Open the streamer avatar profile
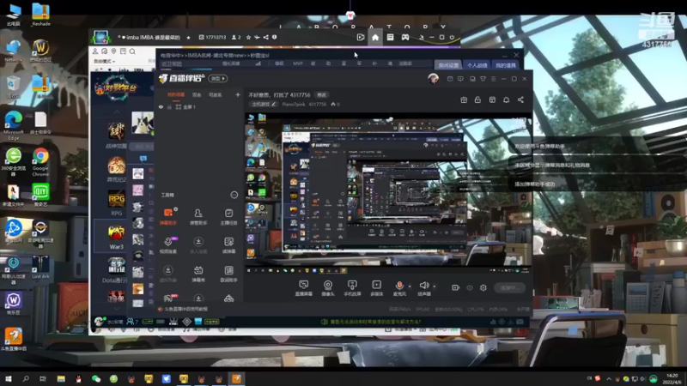The height and width of the screenshot is (386, 687). click(433, 79)
